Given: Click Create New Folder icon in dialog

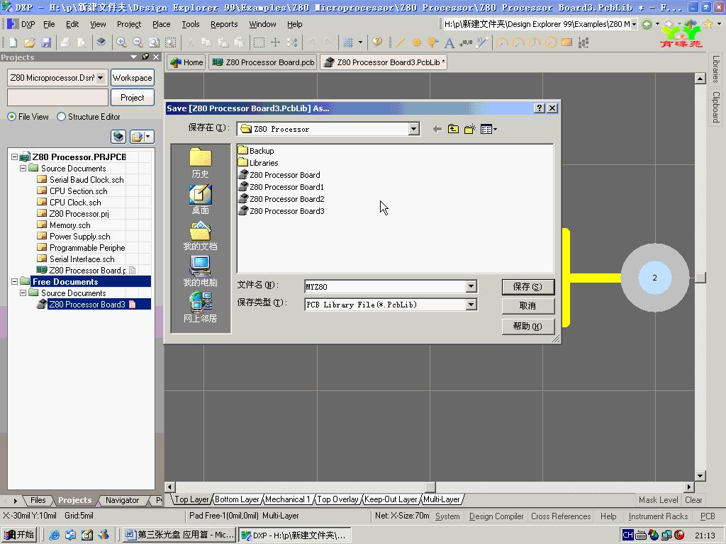Looking at the screenshot, I should coord(469,129).
